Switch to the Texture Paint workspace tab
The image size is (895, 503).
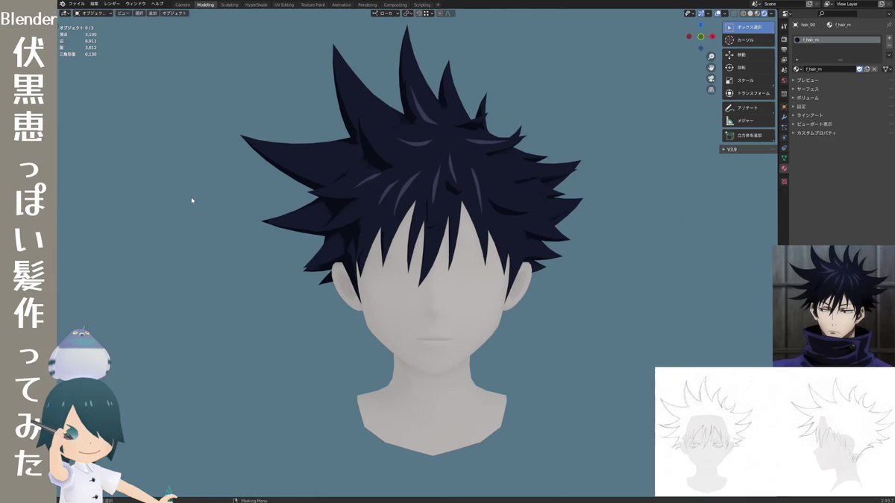tap(313, 4)
